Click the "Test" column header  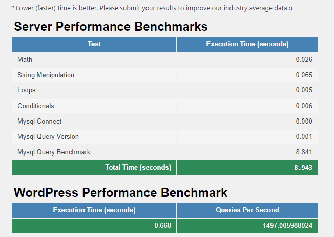click(x=94, y=44)
